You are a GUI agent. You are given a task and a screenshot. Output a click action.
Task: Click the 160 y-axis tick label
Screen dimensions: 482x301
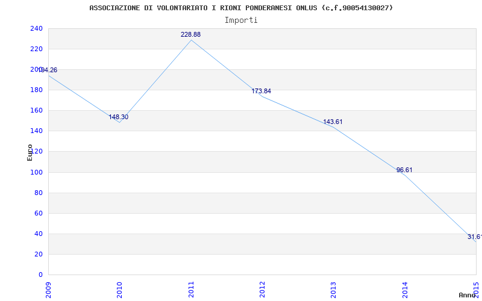[36, 111]
